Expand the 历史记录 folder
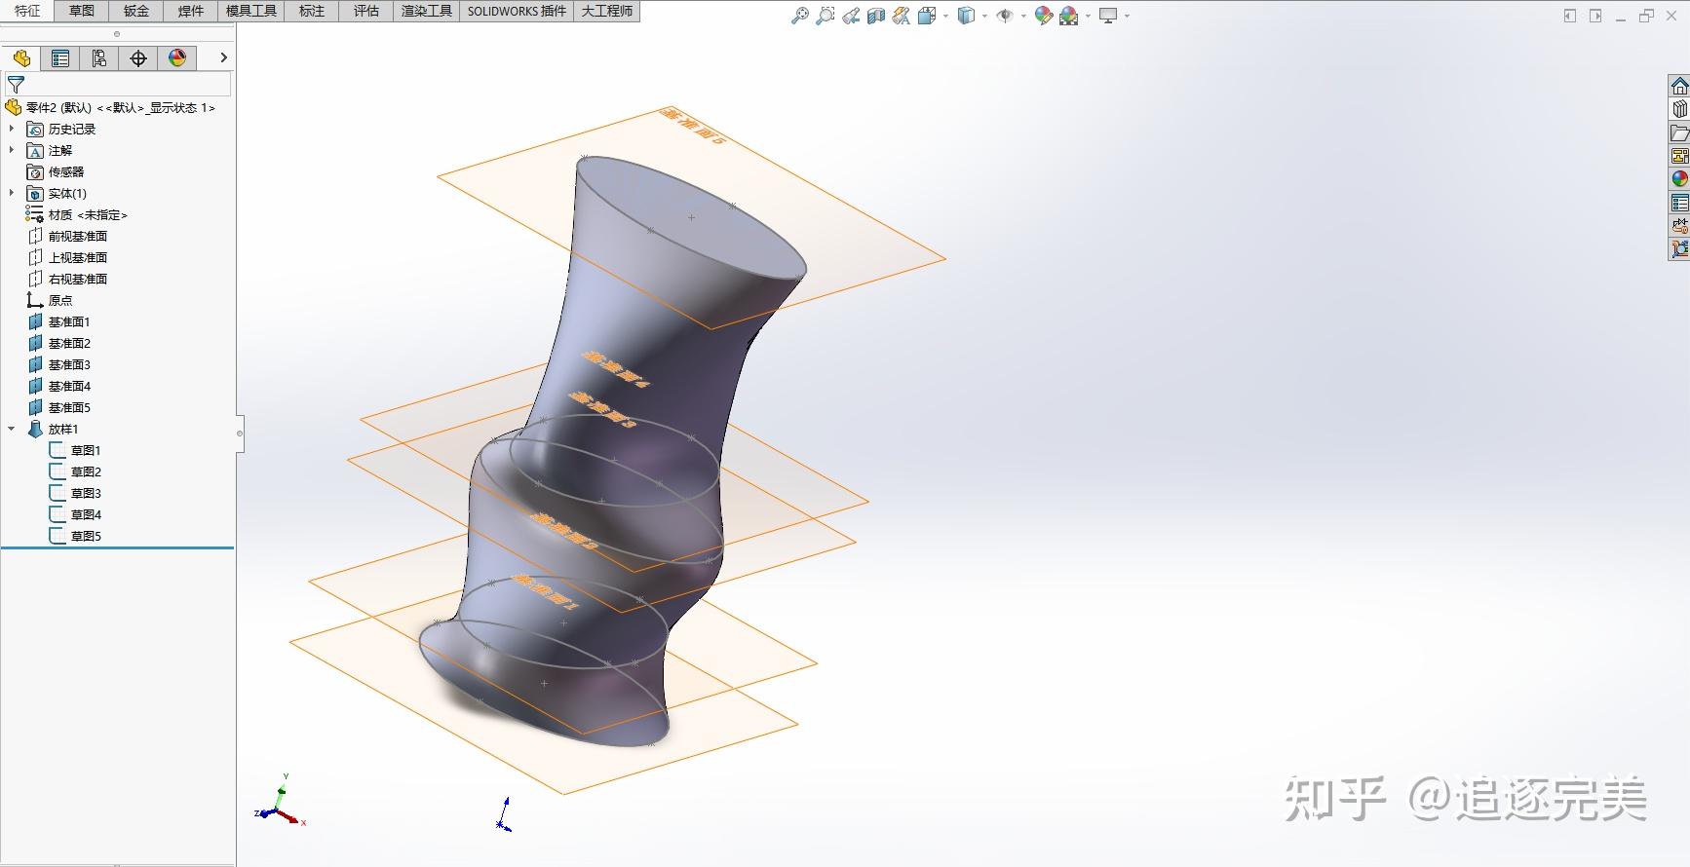 pyautogui.click(x=12, y=129)
